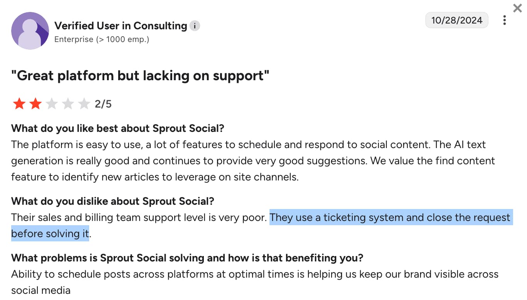Click the 10/28/2024 date badge
The width and height of the screenshot is (527, 300).
pyautogui.click(x=457, y=20)
